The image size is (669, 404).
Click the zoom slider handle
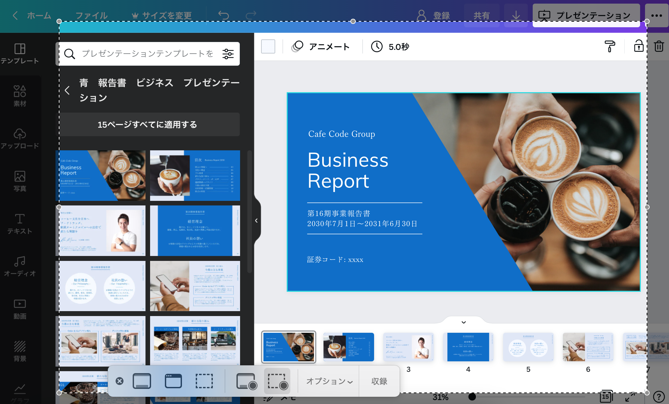472,397
